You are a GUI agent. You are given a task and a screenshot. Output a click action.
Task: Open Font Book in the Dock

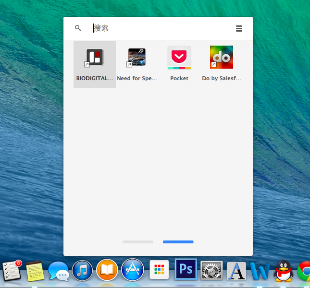point(236,271)
